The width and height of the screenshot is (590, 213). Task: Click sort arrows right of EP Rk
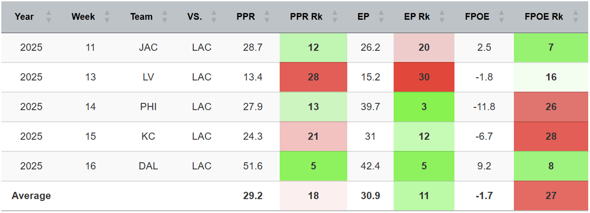(x=441, y=17)
